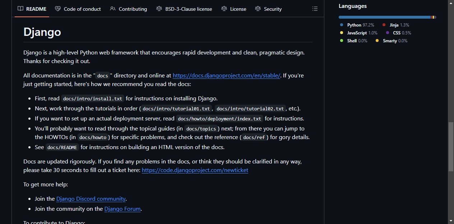
Task: Switch to the Security tab
Action: pyautogui.click(x=268, y=9)
